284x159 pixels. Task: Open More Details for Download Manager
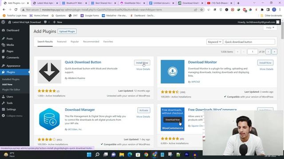pos(143,117)
